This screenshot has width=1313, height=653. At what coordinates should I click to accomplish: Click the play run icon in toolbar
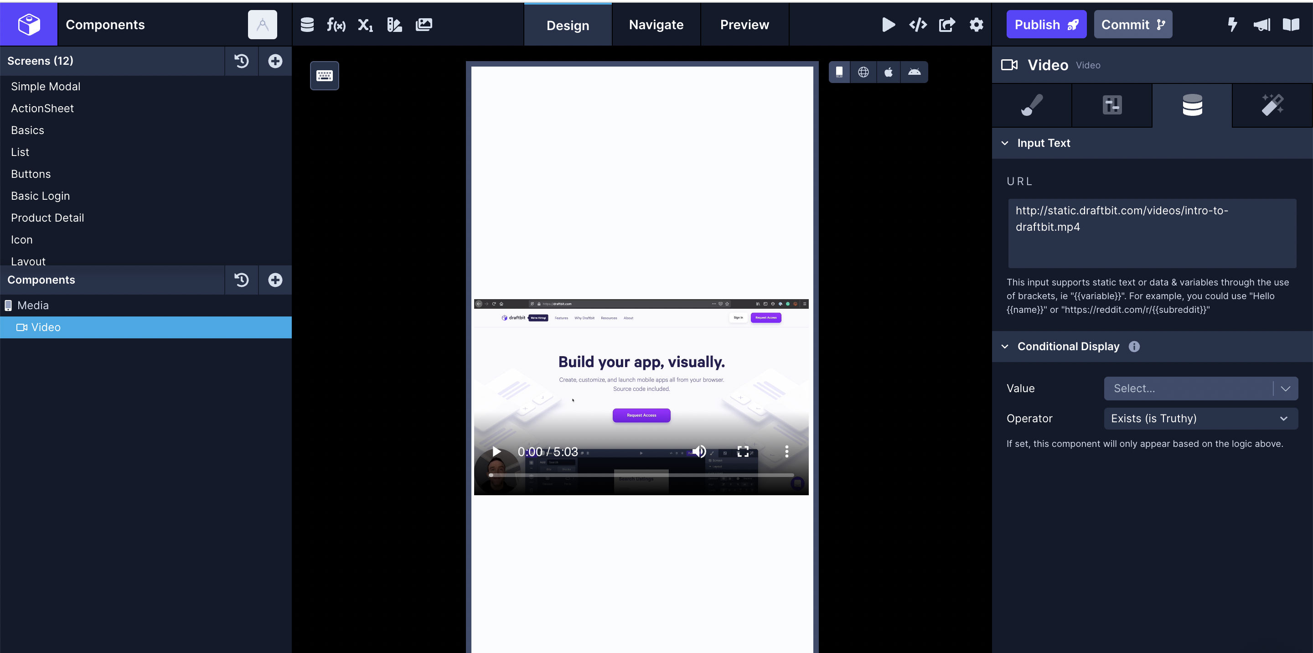[x=889, y=25]
